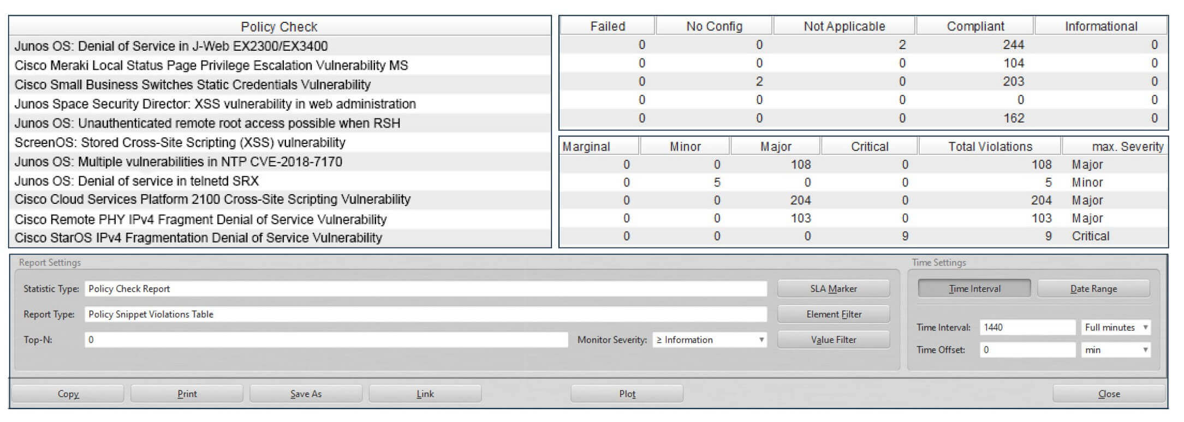This screenshot has width=1184, height=422.
Task: Sort by the Minor column header
Action: click(x=685, y=146)
